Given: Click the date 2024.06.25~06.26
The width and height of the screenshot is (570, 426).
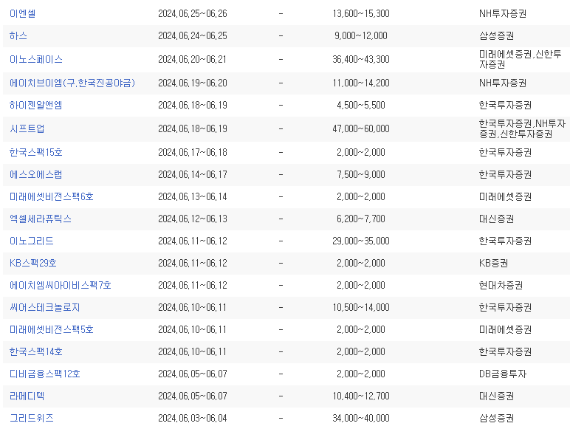Looking at the screenshot, I should [193, 14].
